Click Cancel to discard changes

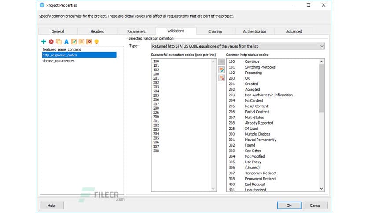pyautogui.click(x=315, y=205)
